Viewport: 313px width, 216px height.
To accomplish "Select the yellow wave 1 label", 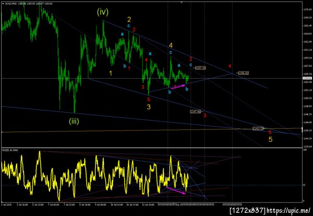I will click(x=111, y=73).
